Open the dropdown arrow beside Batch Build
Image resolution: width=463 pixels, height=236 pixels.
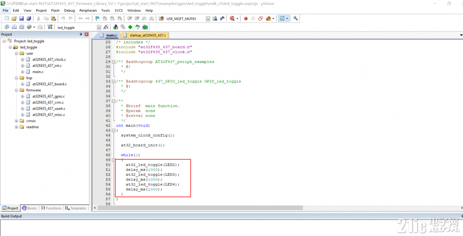coord(34,27)
